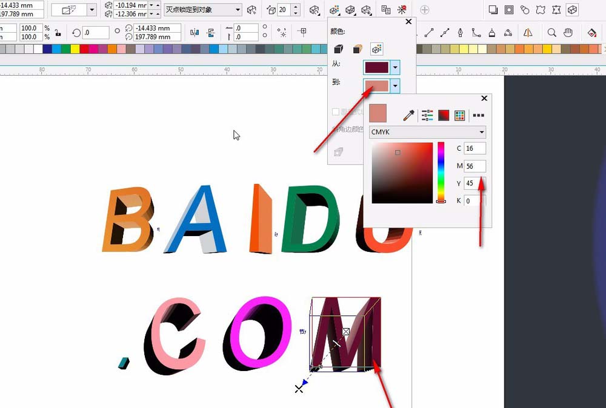This screenshot has height=408, width=606.
Task: Click the page or object vanishing point icon
Action: click(251, 10)
